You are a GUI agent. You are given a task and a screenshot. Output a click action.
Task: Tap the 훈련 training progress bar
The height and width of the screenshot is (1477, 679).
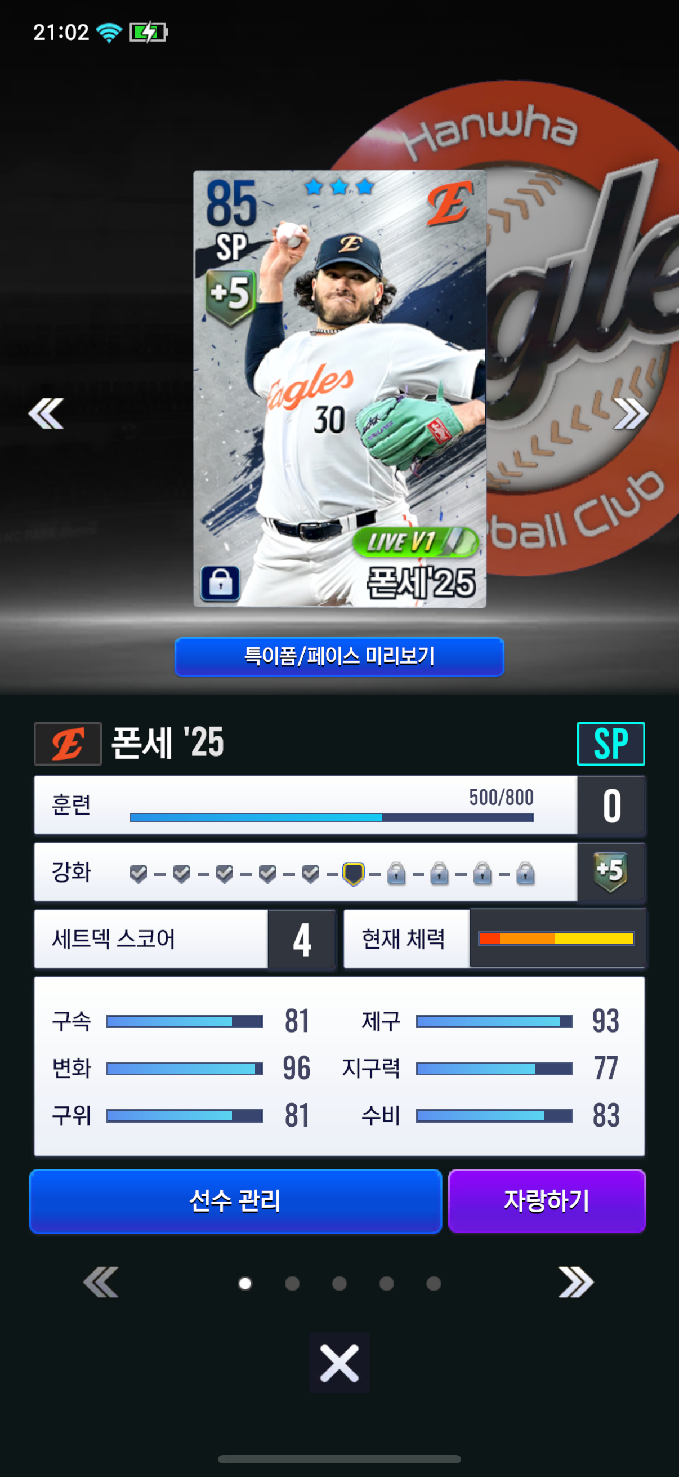tap(332, 817)
